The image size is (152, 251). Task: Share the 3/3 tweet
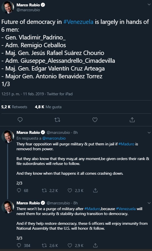[96, 245]
